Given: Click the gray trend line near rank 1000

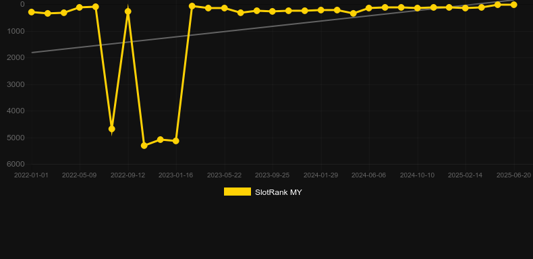Looking at the screenshot, I should pos(225,31).
